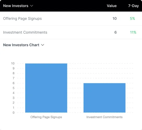Viewport: 142px width, 130px height.
Task: Click the New Investors header title
Action: tap(16, 6)
